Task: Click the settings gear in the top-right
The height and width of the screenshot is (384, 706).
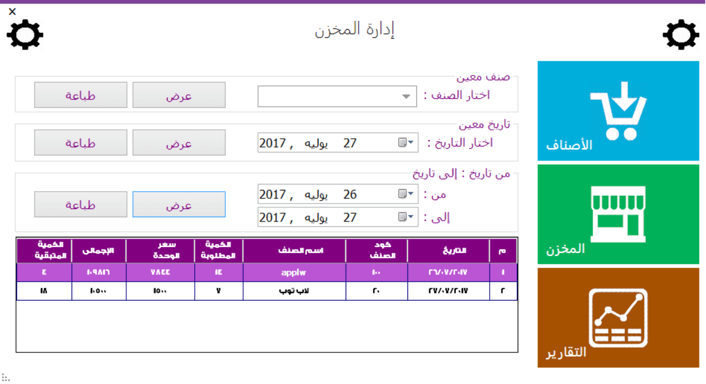Action: tap(680, 35)
